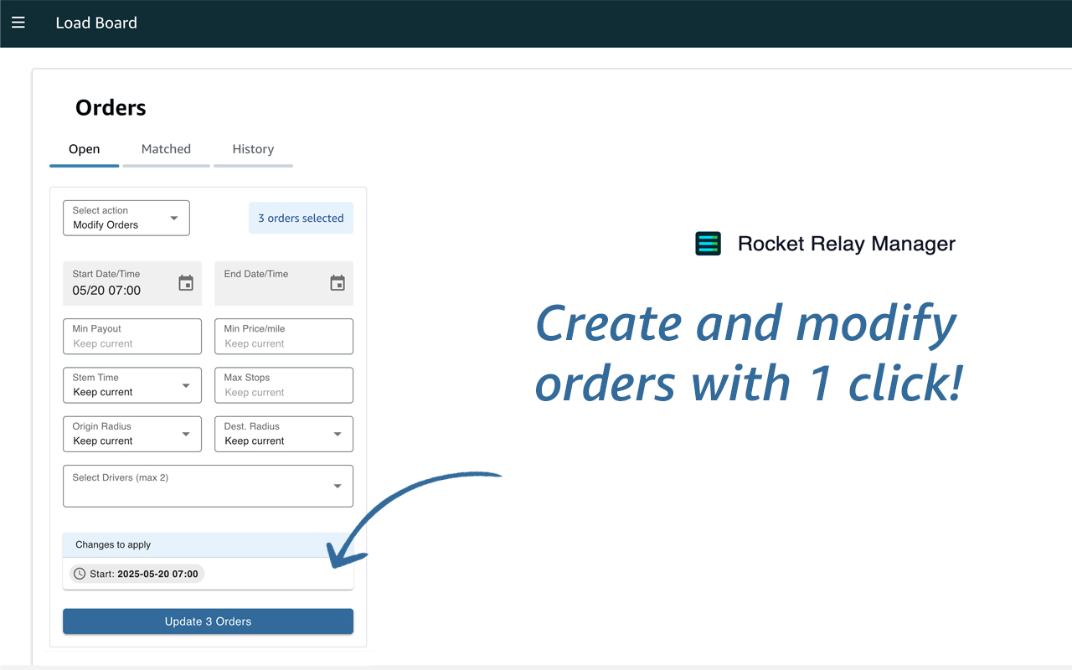Click the clock icon in the Start chip
1072x670 pixels.
pyautogui.click(x=80, y=574)
